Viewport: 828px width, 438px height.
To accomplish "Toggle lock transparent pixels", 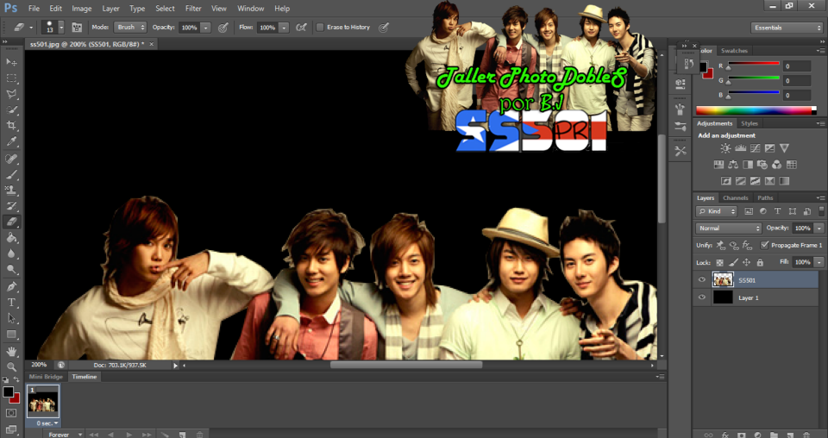I will click(719, 262).
